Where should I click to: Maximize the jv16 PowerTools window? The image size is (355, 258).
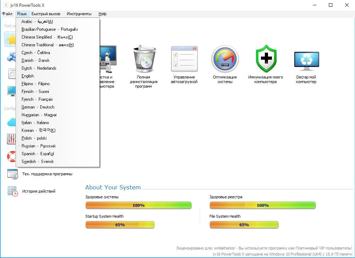(331, 5)
